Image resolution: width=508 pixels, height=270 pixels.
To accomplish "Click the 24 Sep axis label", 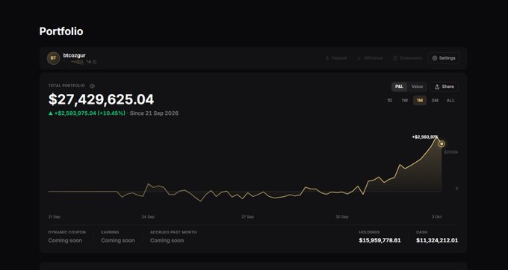I will (x=148, y=216).
